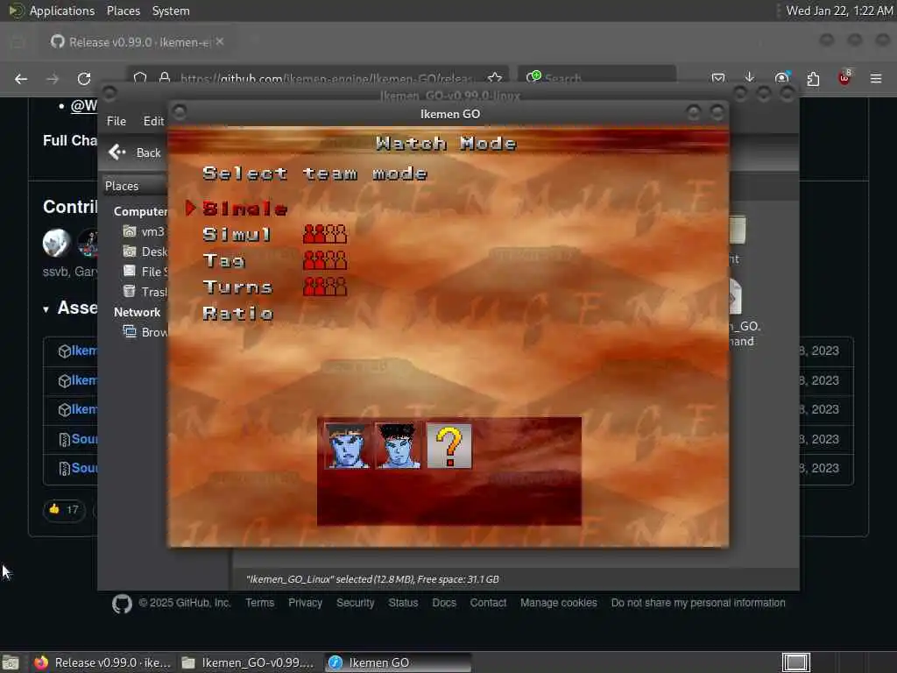Click Firefox back arrow button
This screenshot has width=897, height=673.
[x=21, y=79]
